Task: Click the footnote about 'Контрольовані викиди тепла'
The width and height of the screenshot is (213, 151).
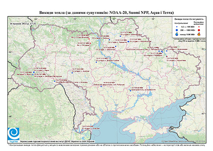Action: pyautogui.click(x=107, y=145)
